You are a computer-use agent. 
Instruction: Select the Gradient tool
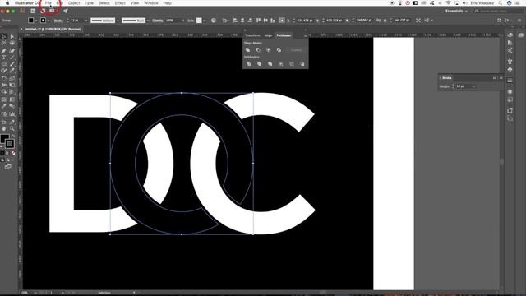12,99
